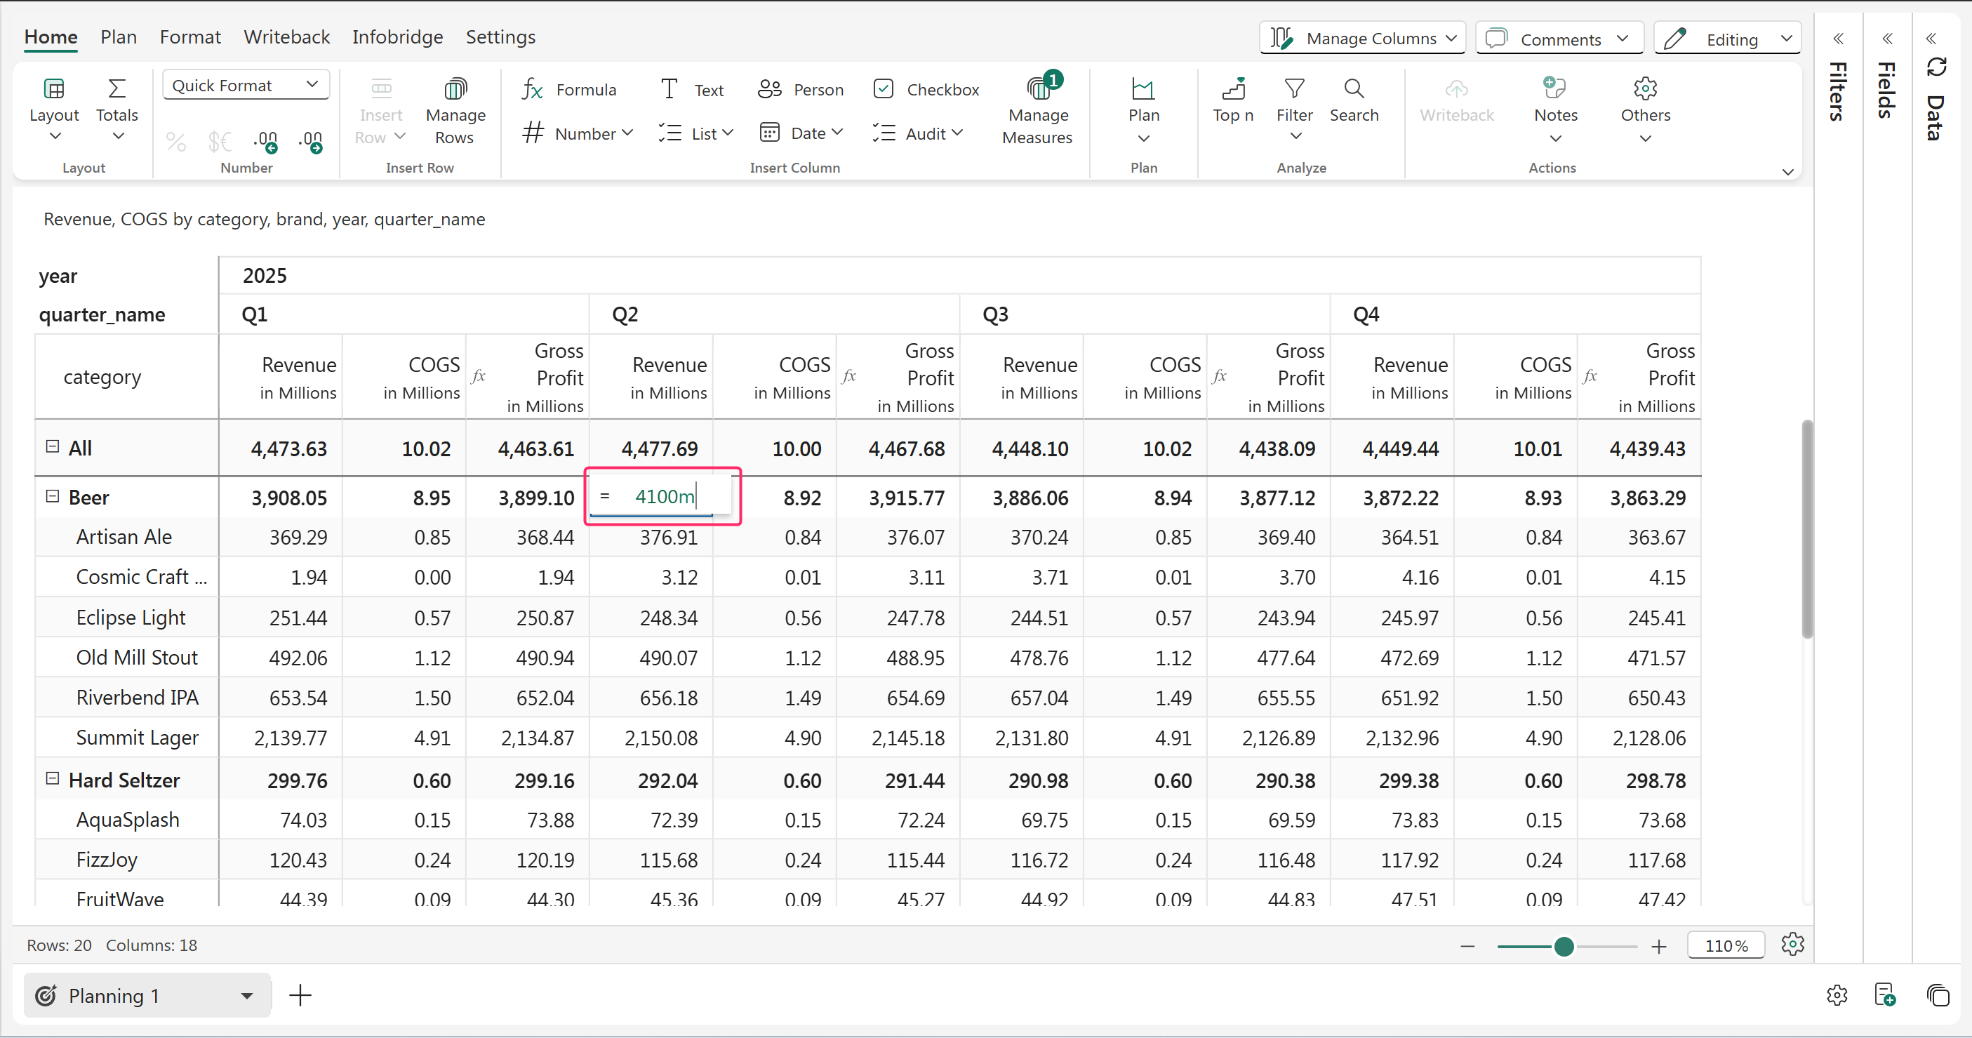Open the Quick Format dropdown
This screenshot has width=1972, height=1038.
click(245, 85)
